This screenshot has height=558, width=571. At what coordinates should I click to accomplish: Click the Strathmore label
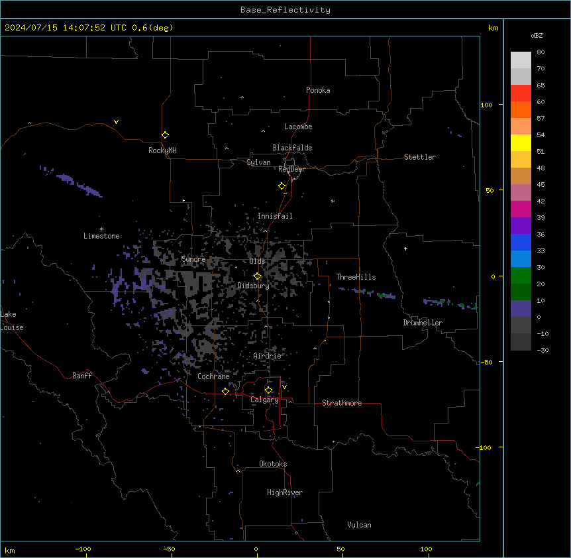click(342, 403)
